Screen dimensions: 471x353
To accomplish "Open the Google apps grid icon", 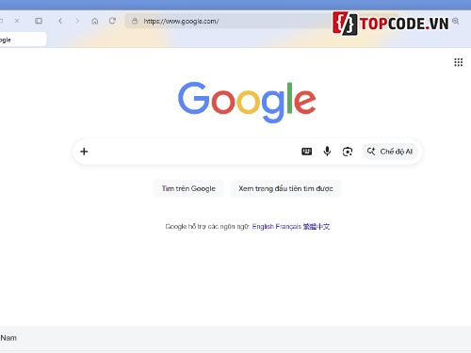I will pos(459,62).
